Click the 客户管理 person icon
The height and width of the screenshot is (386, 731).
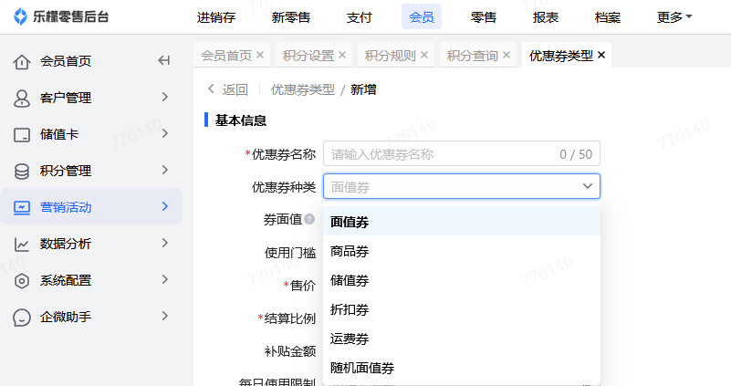pyautogui.click(x=22, y=98)
